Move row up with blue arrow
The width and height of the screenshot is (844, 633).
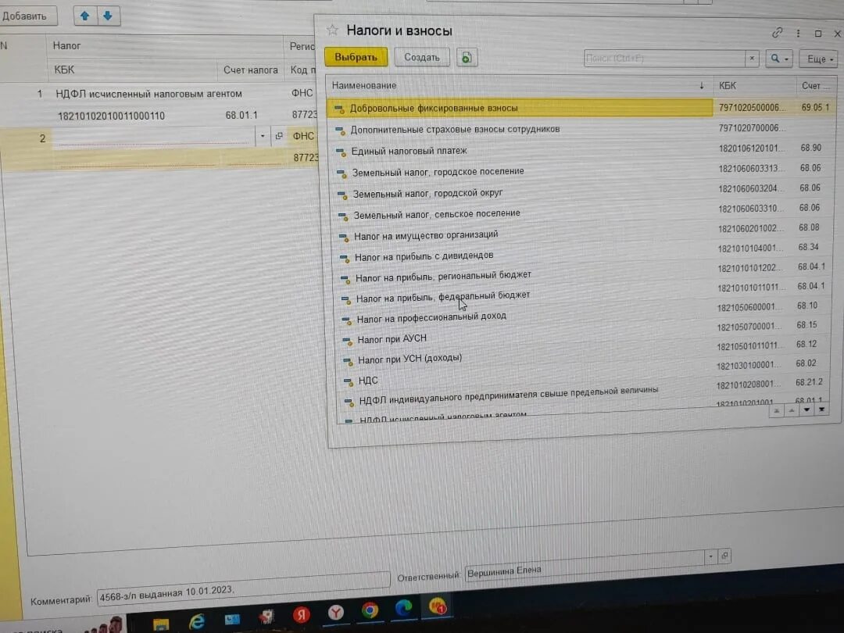(85, 16)
